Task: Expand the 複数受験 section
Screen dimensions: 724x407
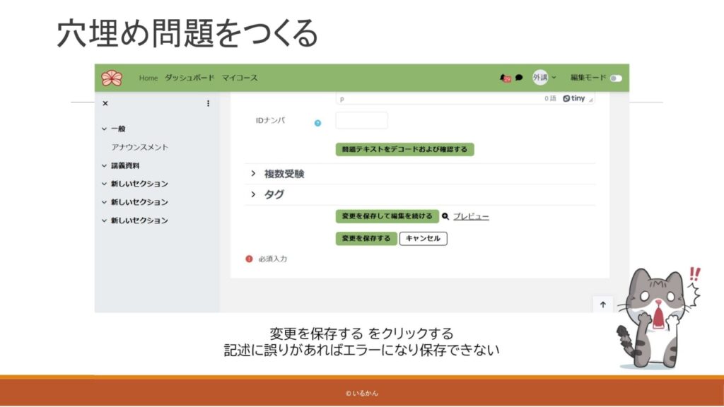Action: pyautogui.click(x=253, y=174)
